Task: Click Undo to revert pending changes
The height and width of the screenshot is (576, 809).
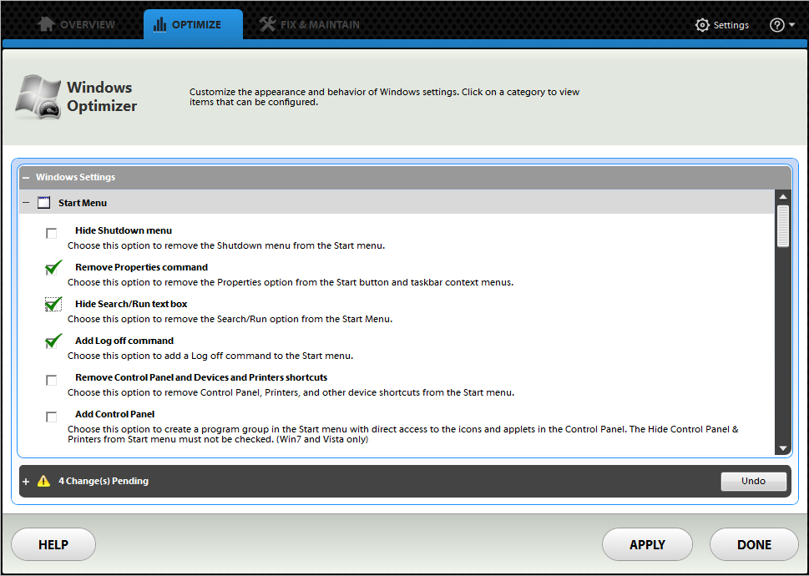Action: coord(753,482)
